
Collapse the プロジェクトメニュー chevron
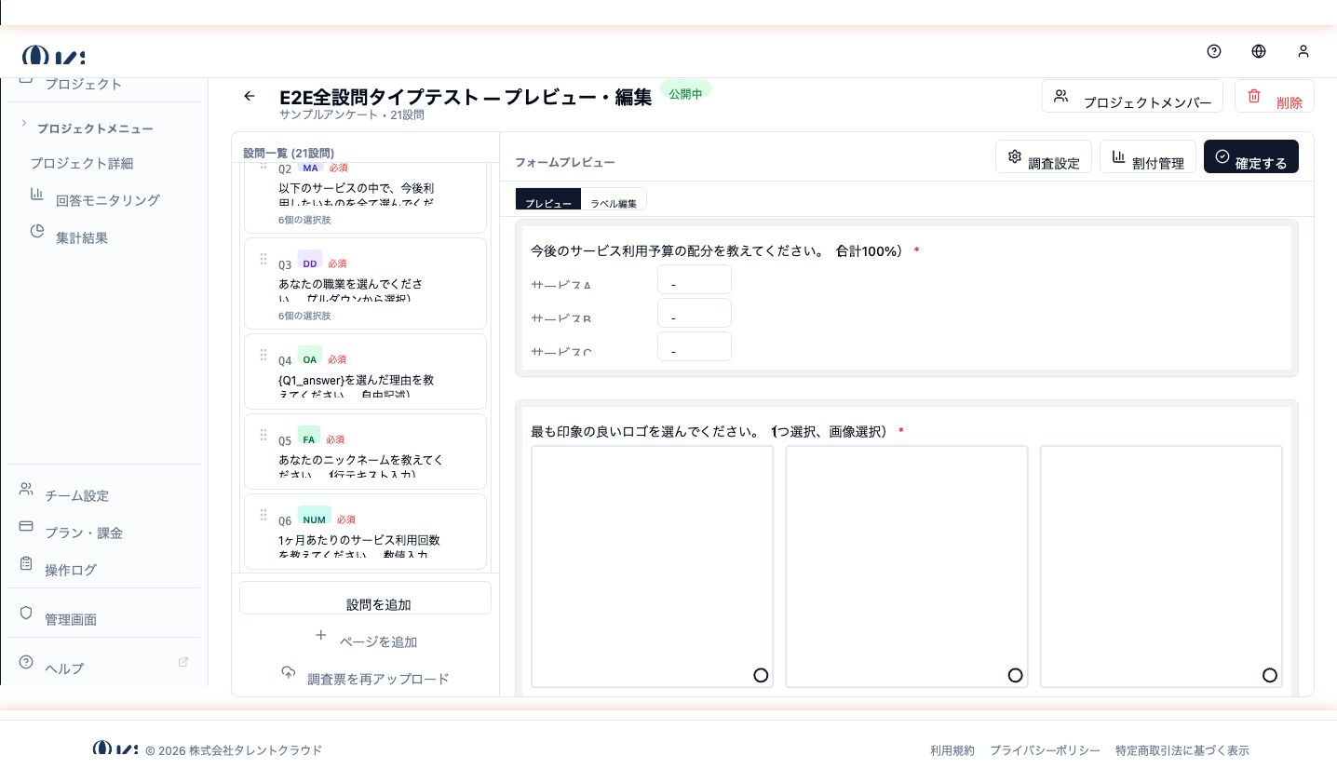(x=24, y=124)
